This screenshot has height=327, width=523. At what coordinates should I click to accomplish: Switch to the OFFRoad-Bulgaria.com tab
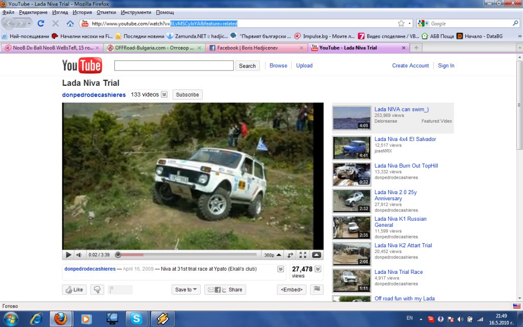point(154,48)
